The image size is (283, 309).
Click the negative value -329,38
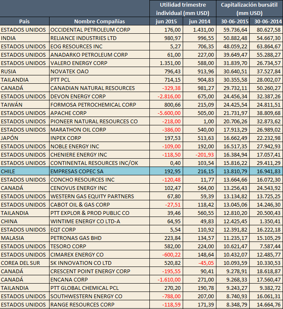pos(166,88)
